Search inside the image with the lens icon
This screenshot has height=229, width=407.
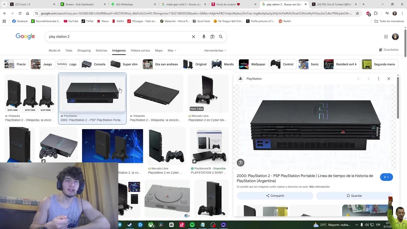240,163
